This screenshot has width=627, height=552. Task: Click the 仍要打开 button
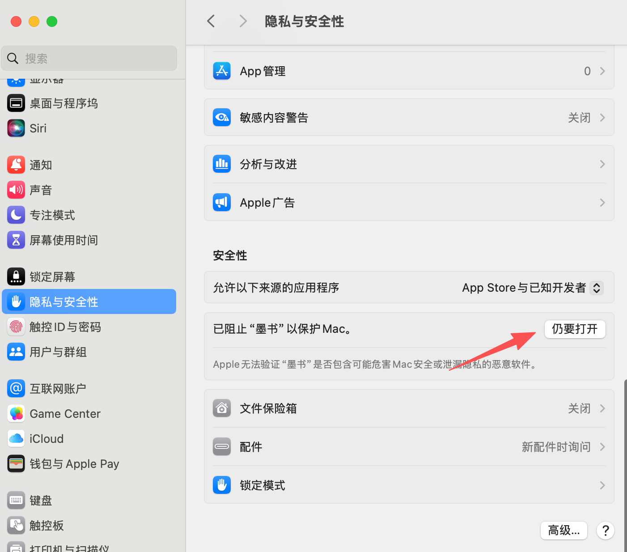click(x=575, y=329)
